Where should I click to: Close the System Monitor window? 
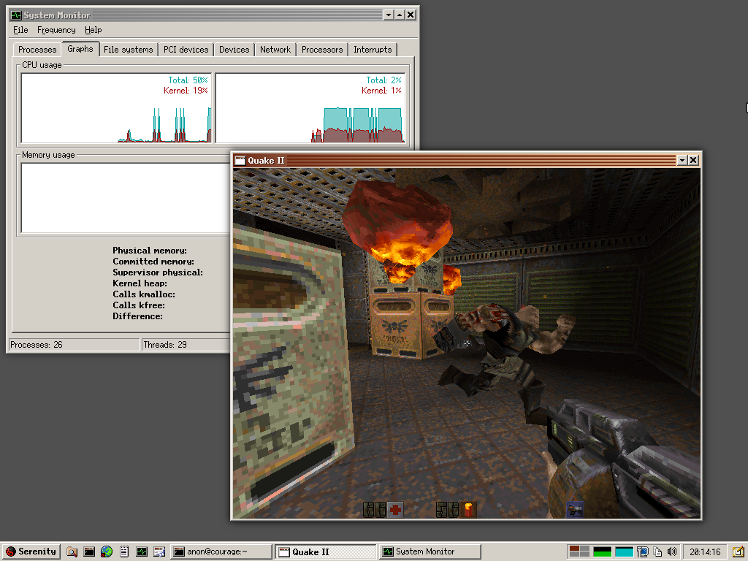[411, 15]
